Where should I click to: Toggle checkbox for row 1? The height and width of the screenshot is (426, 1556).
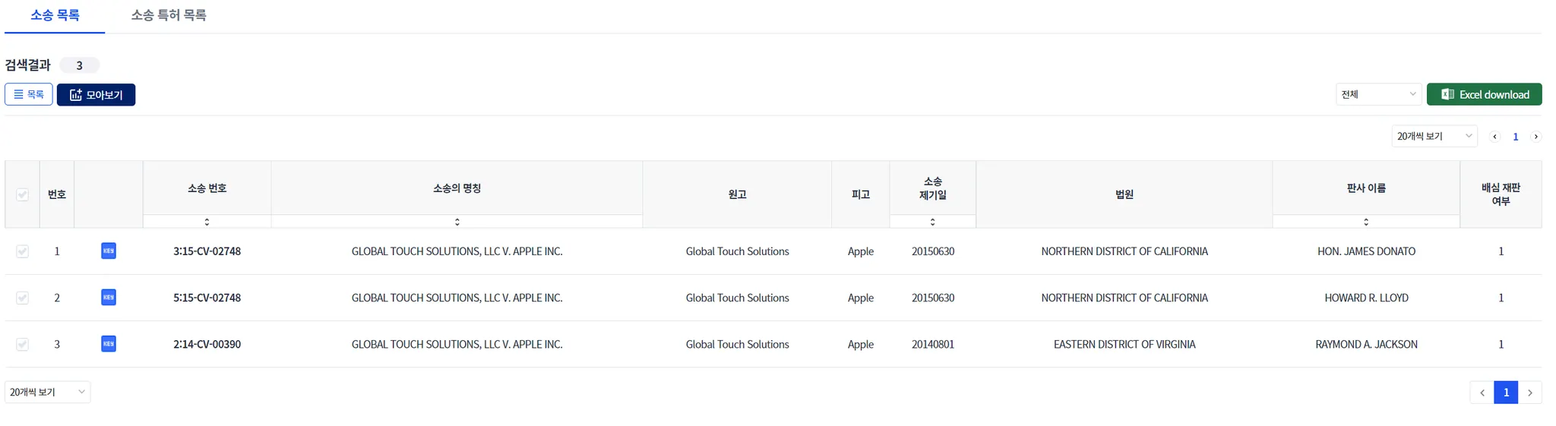tap(23, 251)
